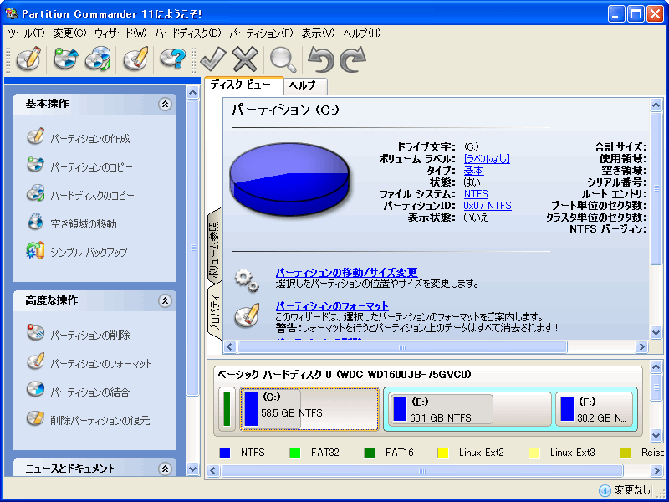The width and height of the screenshot is (669, 502).
Task: Select the sidebar パーティションのフォーマット icon under 高度な操作
Action: point(35,361)
